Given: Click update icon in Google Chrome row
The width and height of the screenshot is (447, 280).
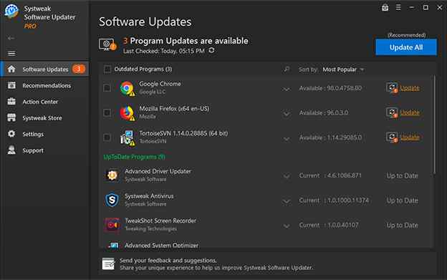Looking at the screenshot, I should coord(392,88).
